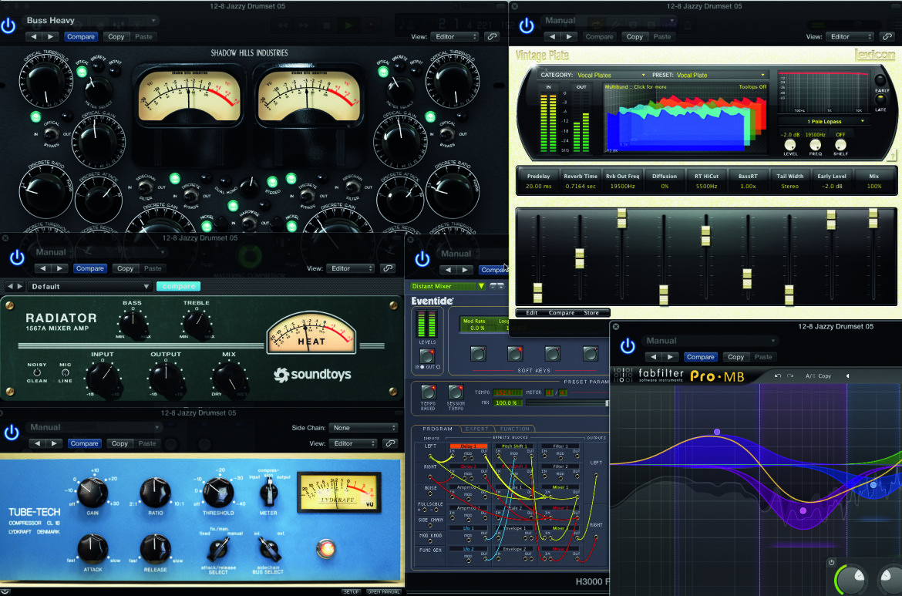Click the Lexicon Mix fader handle
This screenshot has width=902, height=596.
873,218
